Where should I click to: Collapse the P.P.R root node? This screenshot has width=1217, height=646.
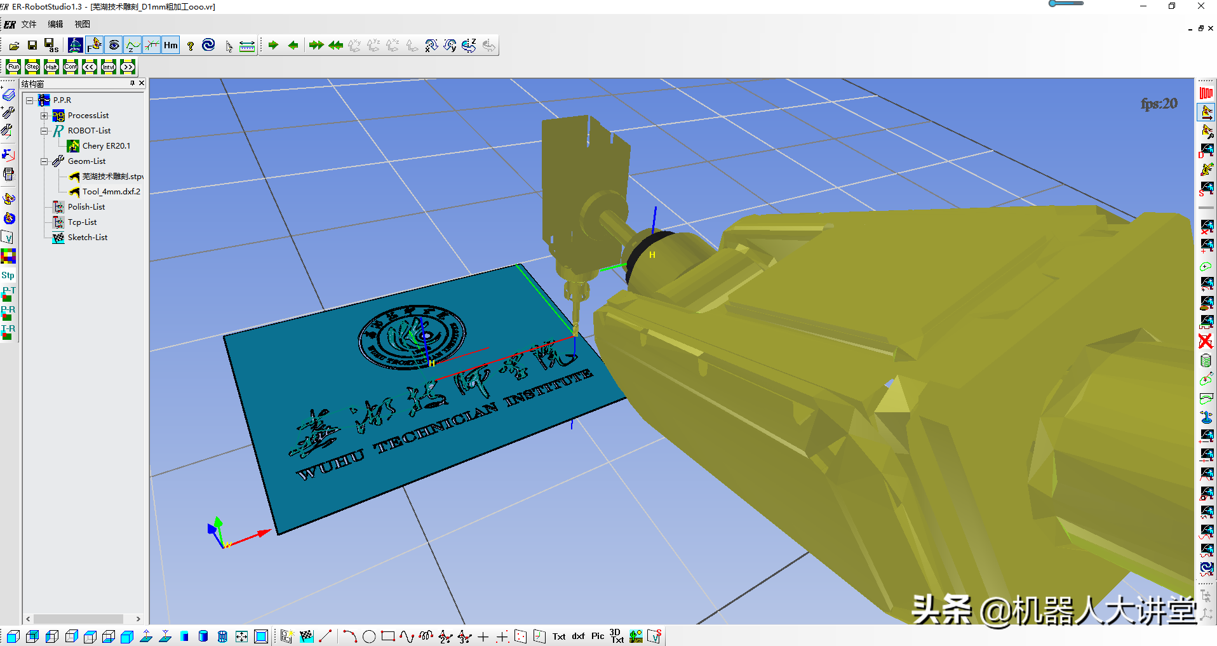(29, 100)
